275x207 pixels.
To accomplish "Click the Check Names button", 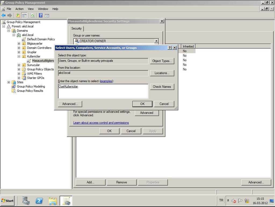I will 162,87.
